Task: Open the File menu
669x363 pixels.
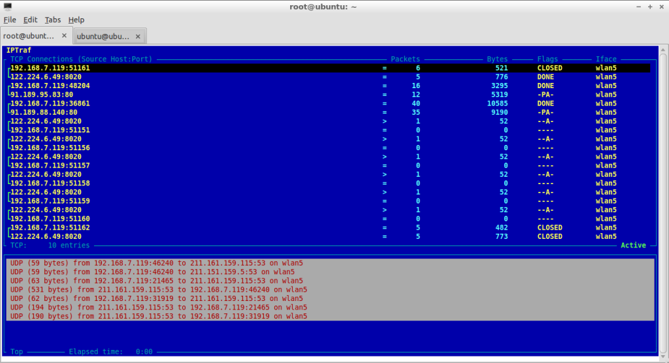Action: [10, 20]
